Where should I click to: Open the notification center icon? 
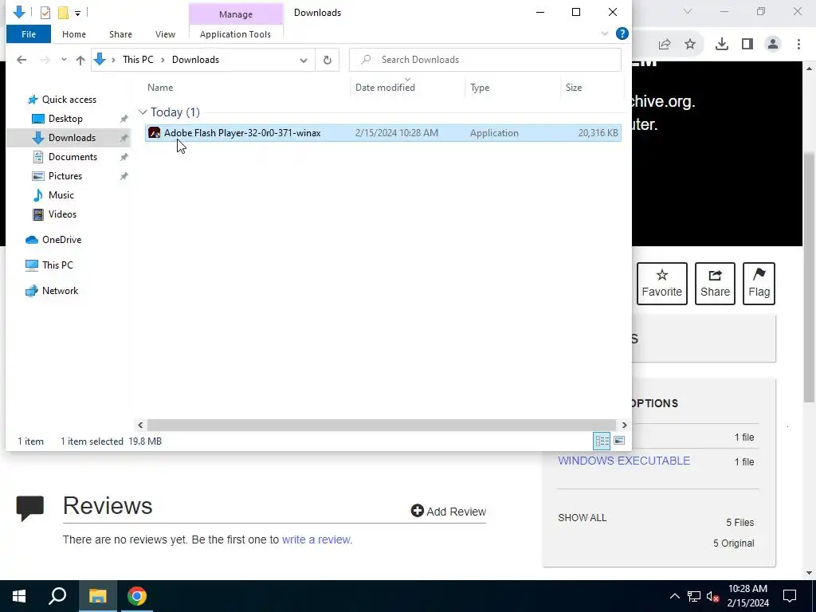point(790,596)
